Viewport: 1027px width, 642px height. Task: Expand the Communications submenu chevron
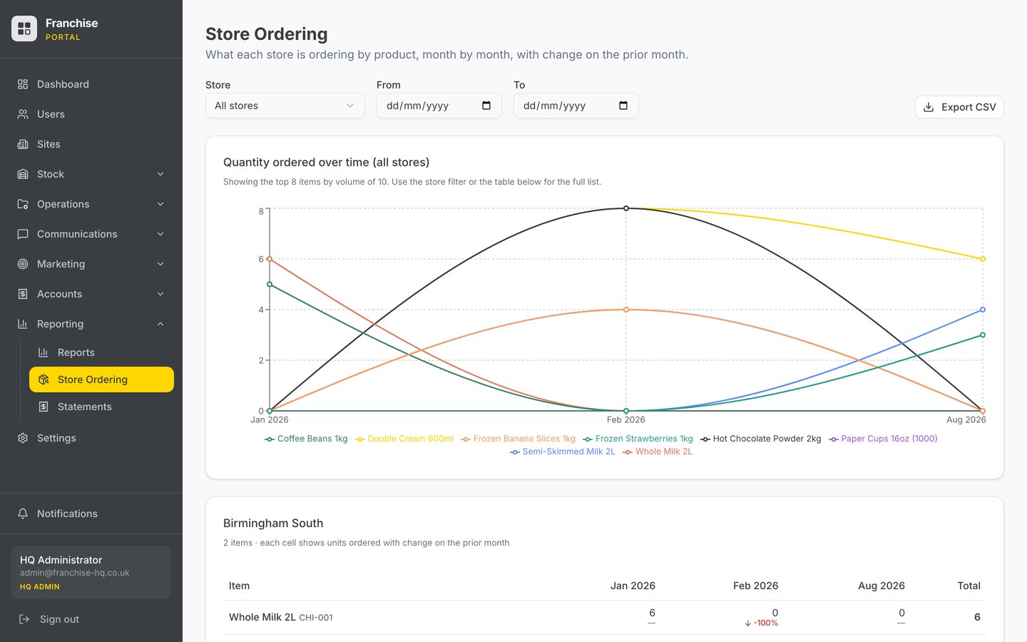click(x=160, y=234)
